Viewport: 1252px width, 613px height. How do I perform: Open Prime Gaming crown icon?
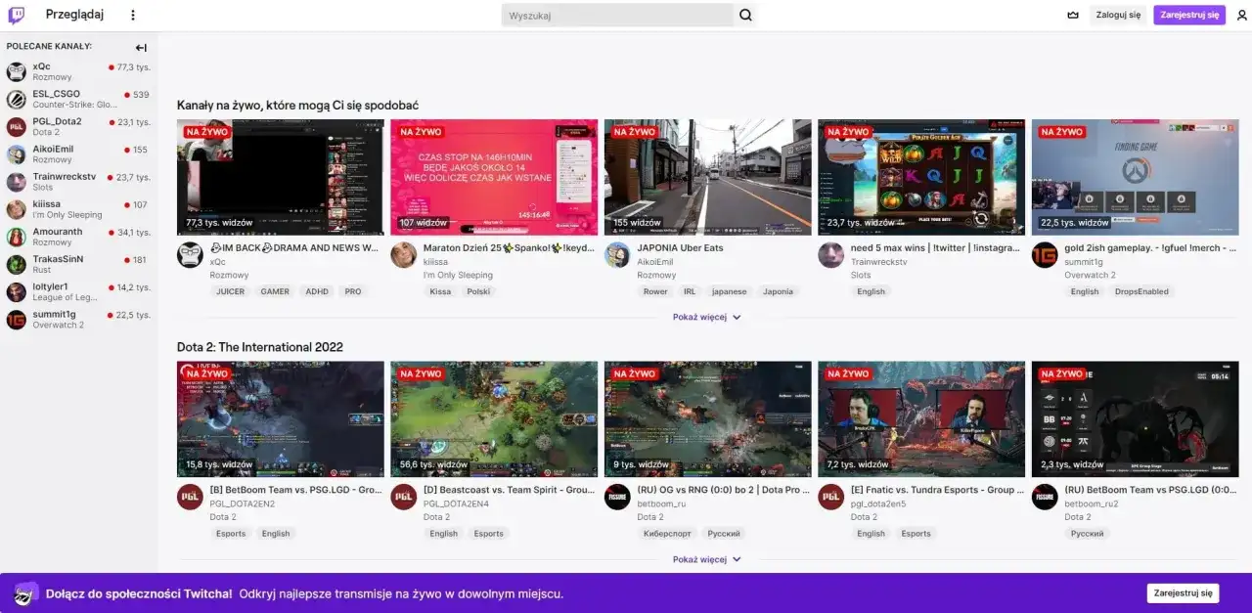pyautogui.click(x=1072, y=15)
